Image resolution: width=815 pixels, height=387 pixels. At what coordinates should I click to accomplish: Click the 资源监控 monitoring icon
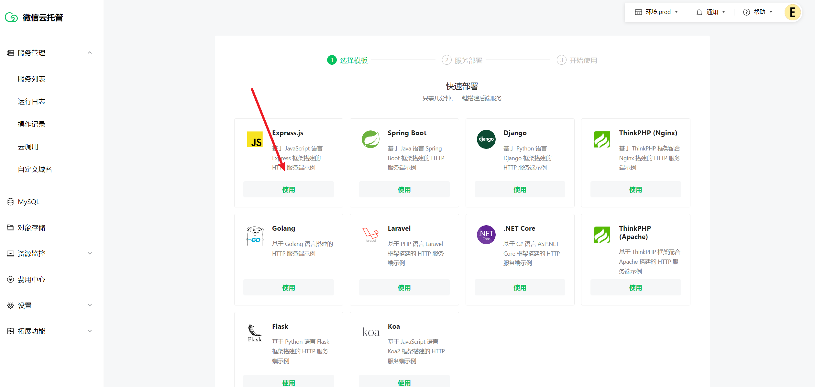tap(10, 253)
